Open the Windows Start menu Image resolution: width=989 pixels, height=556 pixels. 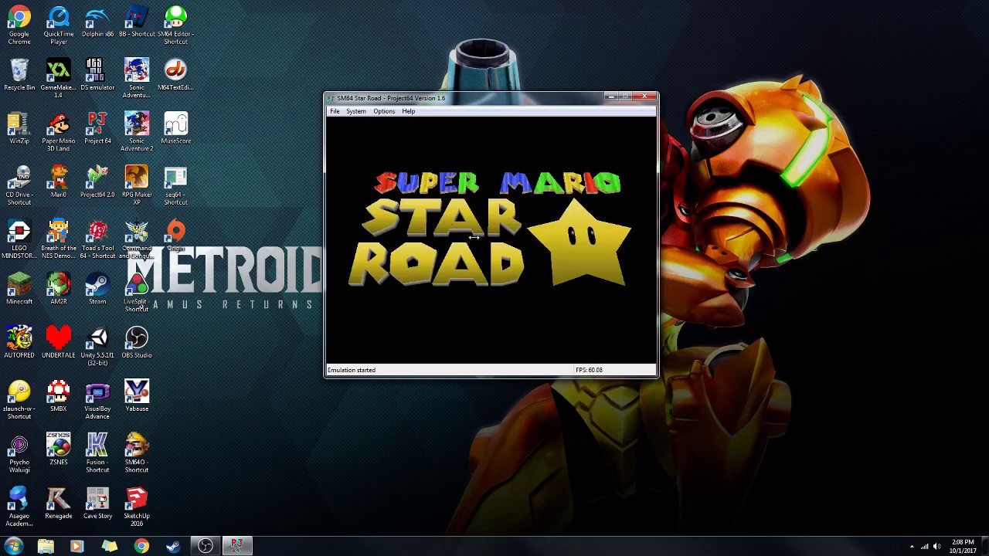tap(14, 546)
